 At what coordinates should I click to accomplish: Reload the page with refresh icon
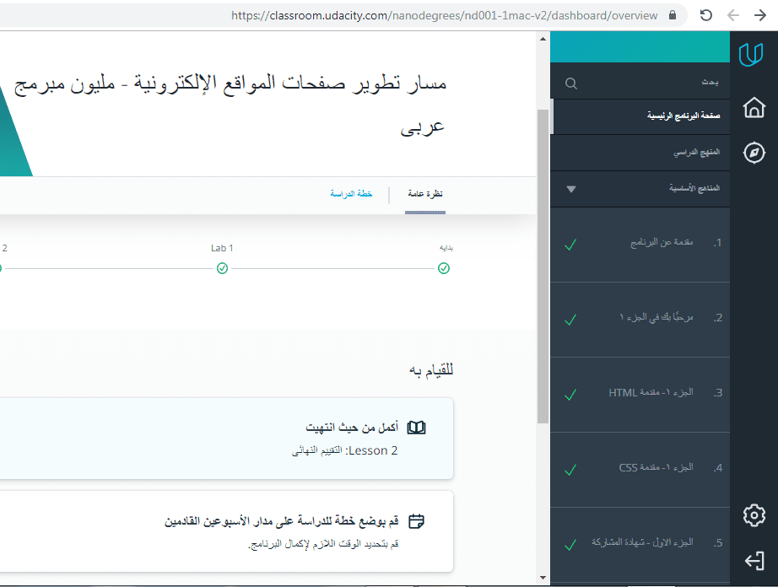(x=706, y=15)
